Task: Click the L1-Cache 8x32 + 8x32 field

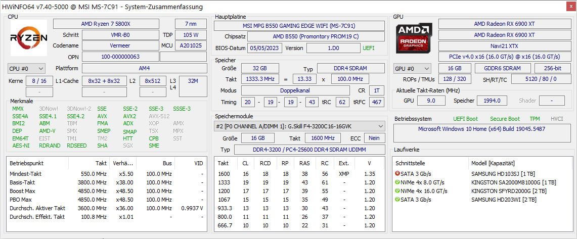Action: click(104, 81)
